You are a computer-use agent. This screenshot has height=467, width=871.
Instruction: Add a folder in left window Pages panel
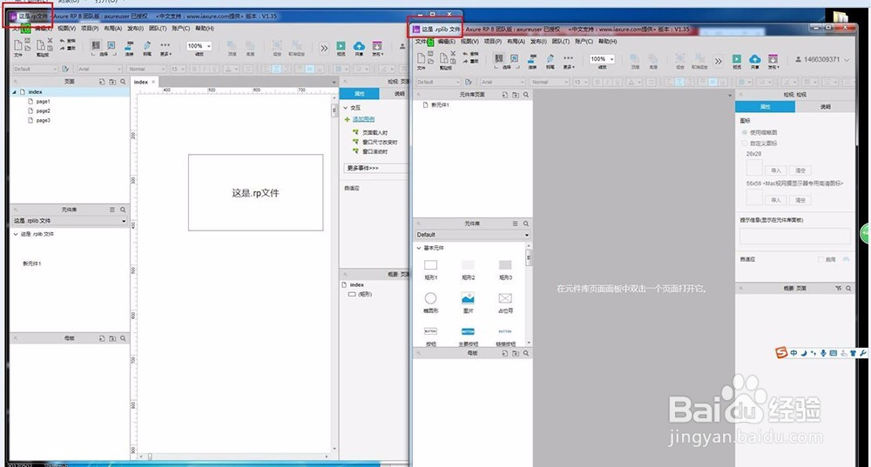[112, 82]
